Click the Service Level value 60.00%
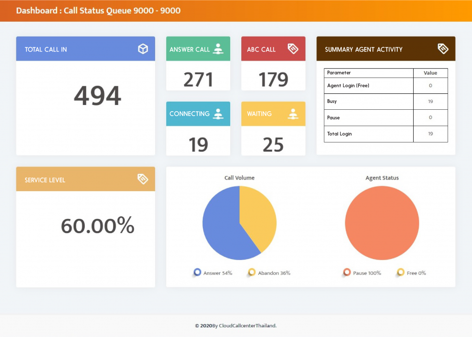This screenshot has width=472, height=337. (97, 226)
